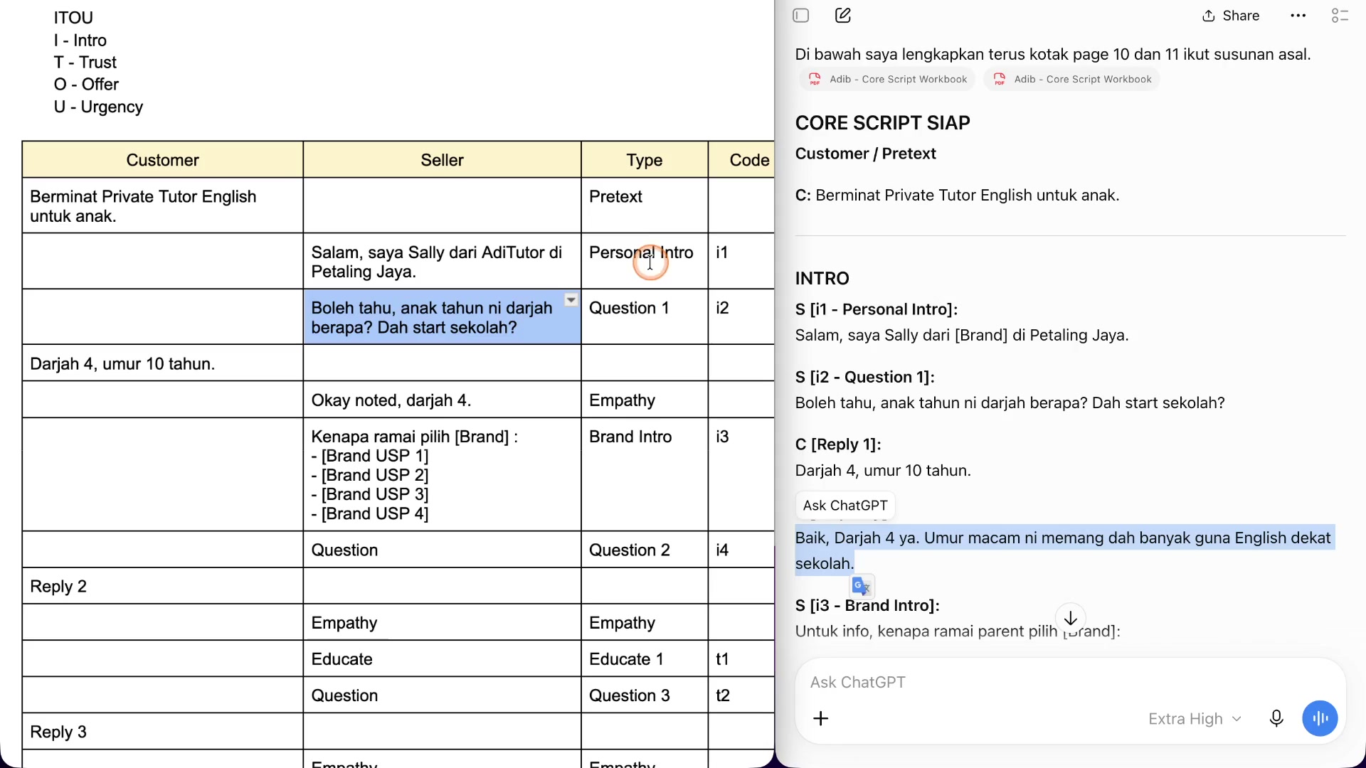Launch voice mode with the blue waveform button
Screen dimensions: 1366x768
[1320, 719]
